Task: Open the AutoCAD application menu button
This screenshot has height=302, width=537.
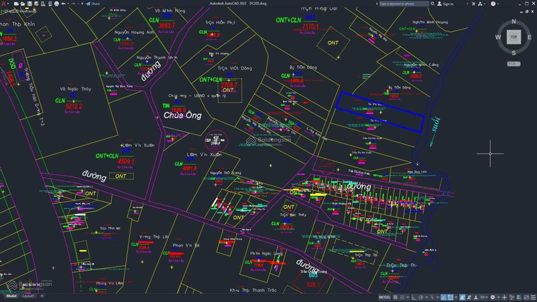Action: (x=4, y=4)
